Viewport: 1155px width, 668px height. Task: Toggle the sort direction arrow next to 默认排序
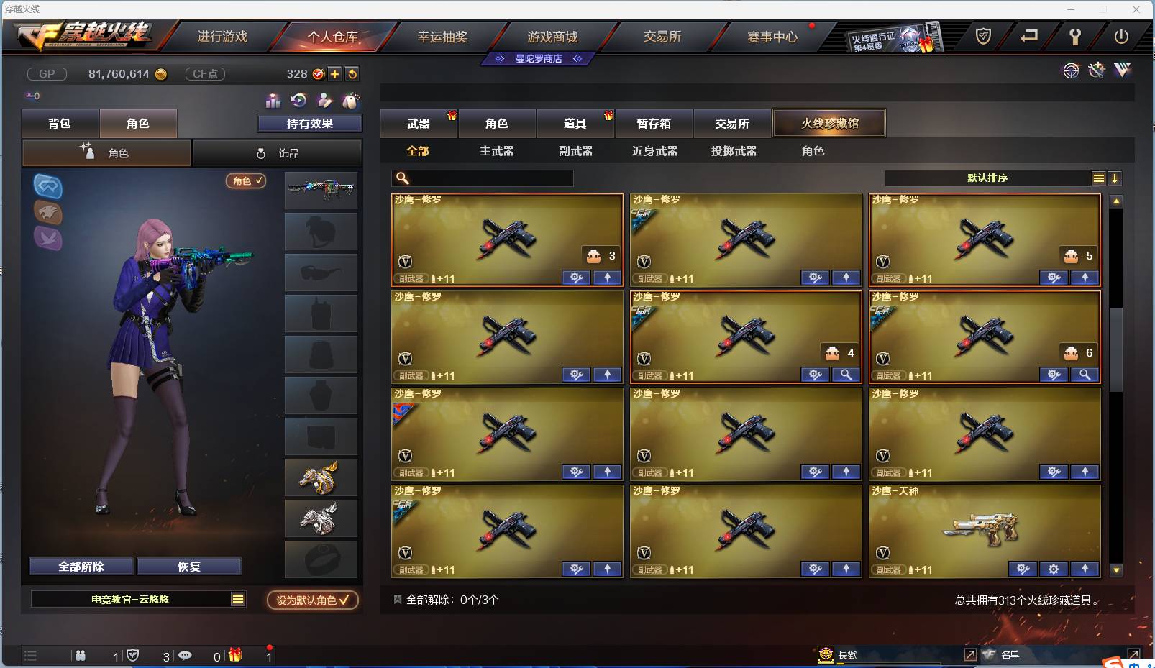point(1115,178)
